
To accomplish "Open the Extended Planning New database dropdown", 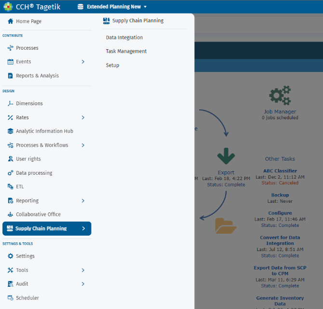I will coord(112,7).
